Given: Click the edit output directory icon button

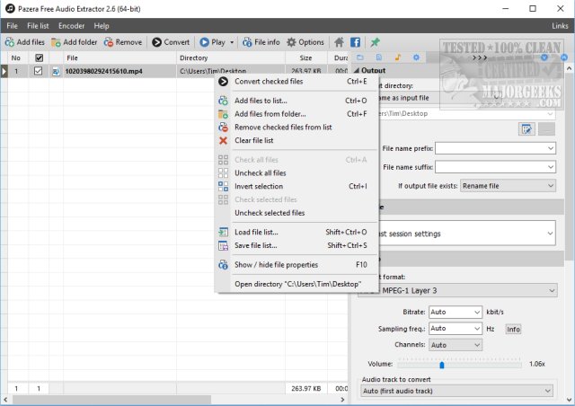Looking at the screenshot, I should point(526,129).
